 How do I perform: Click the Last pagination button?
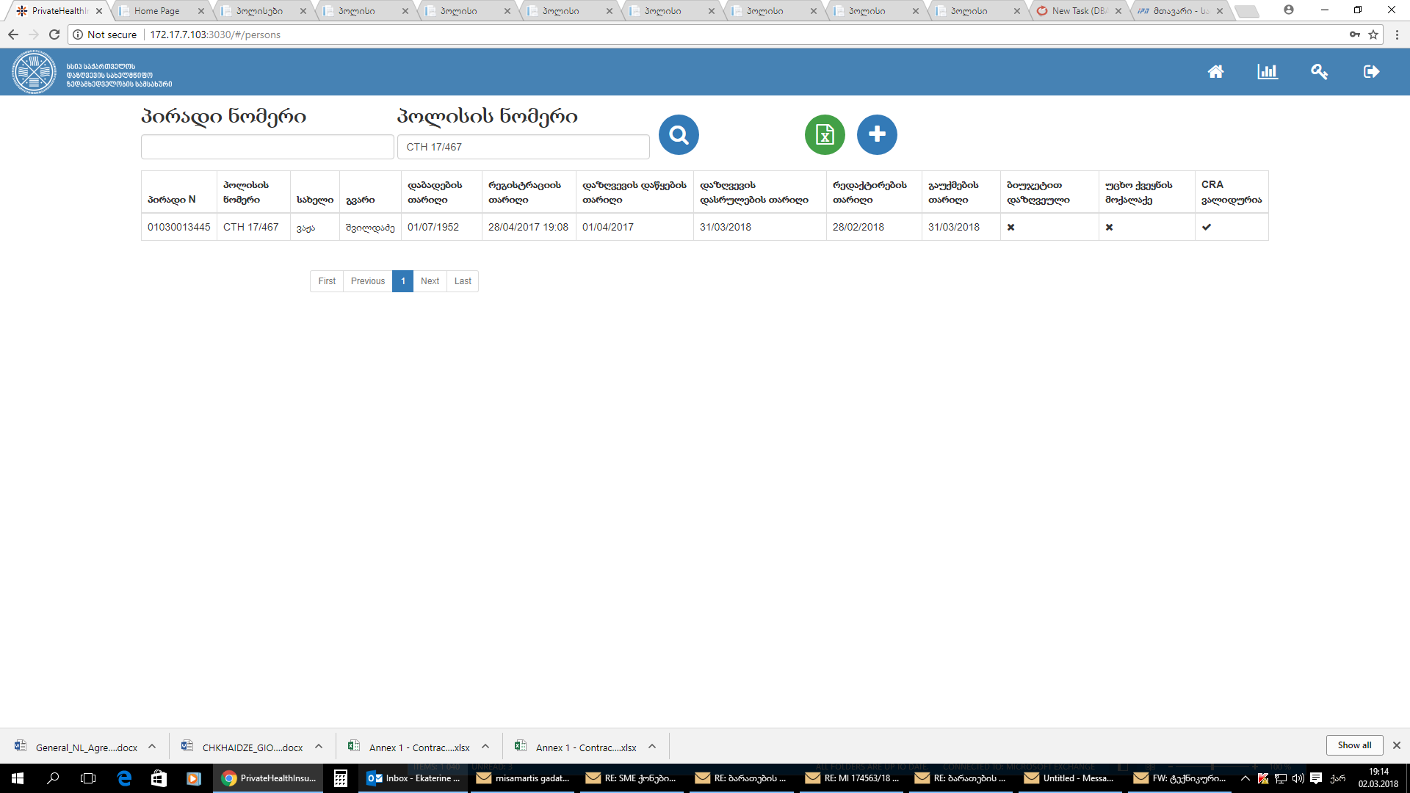point(463,281)
